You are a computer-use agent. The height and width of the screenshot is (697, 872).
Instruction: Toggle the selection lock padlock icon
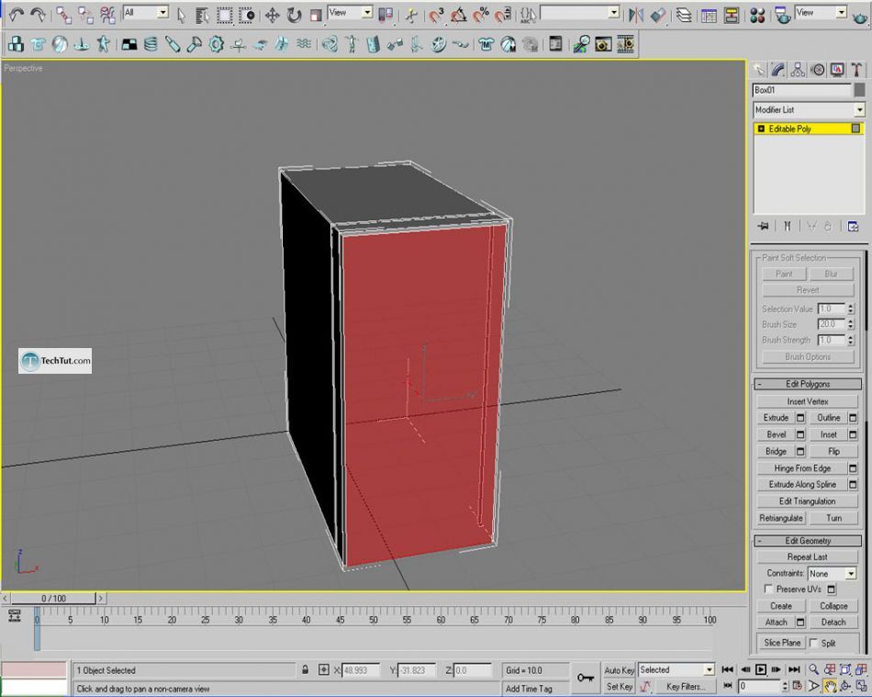305,670
